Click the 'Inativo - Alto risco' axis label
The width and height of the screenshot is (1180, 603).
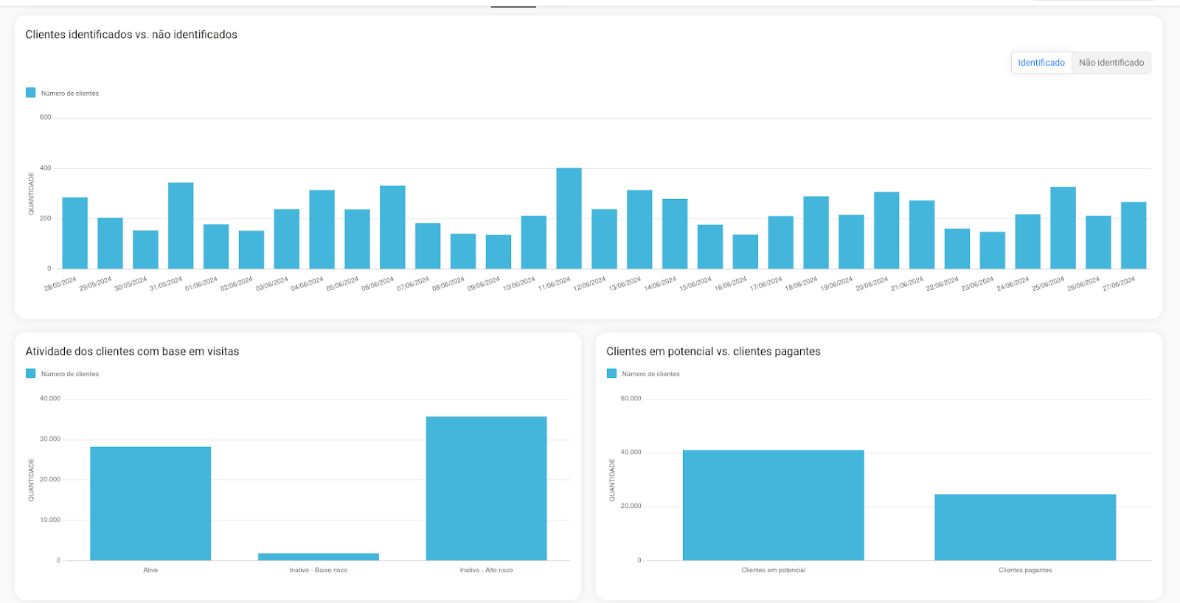[486, 570]
